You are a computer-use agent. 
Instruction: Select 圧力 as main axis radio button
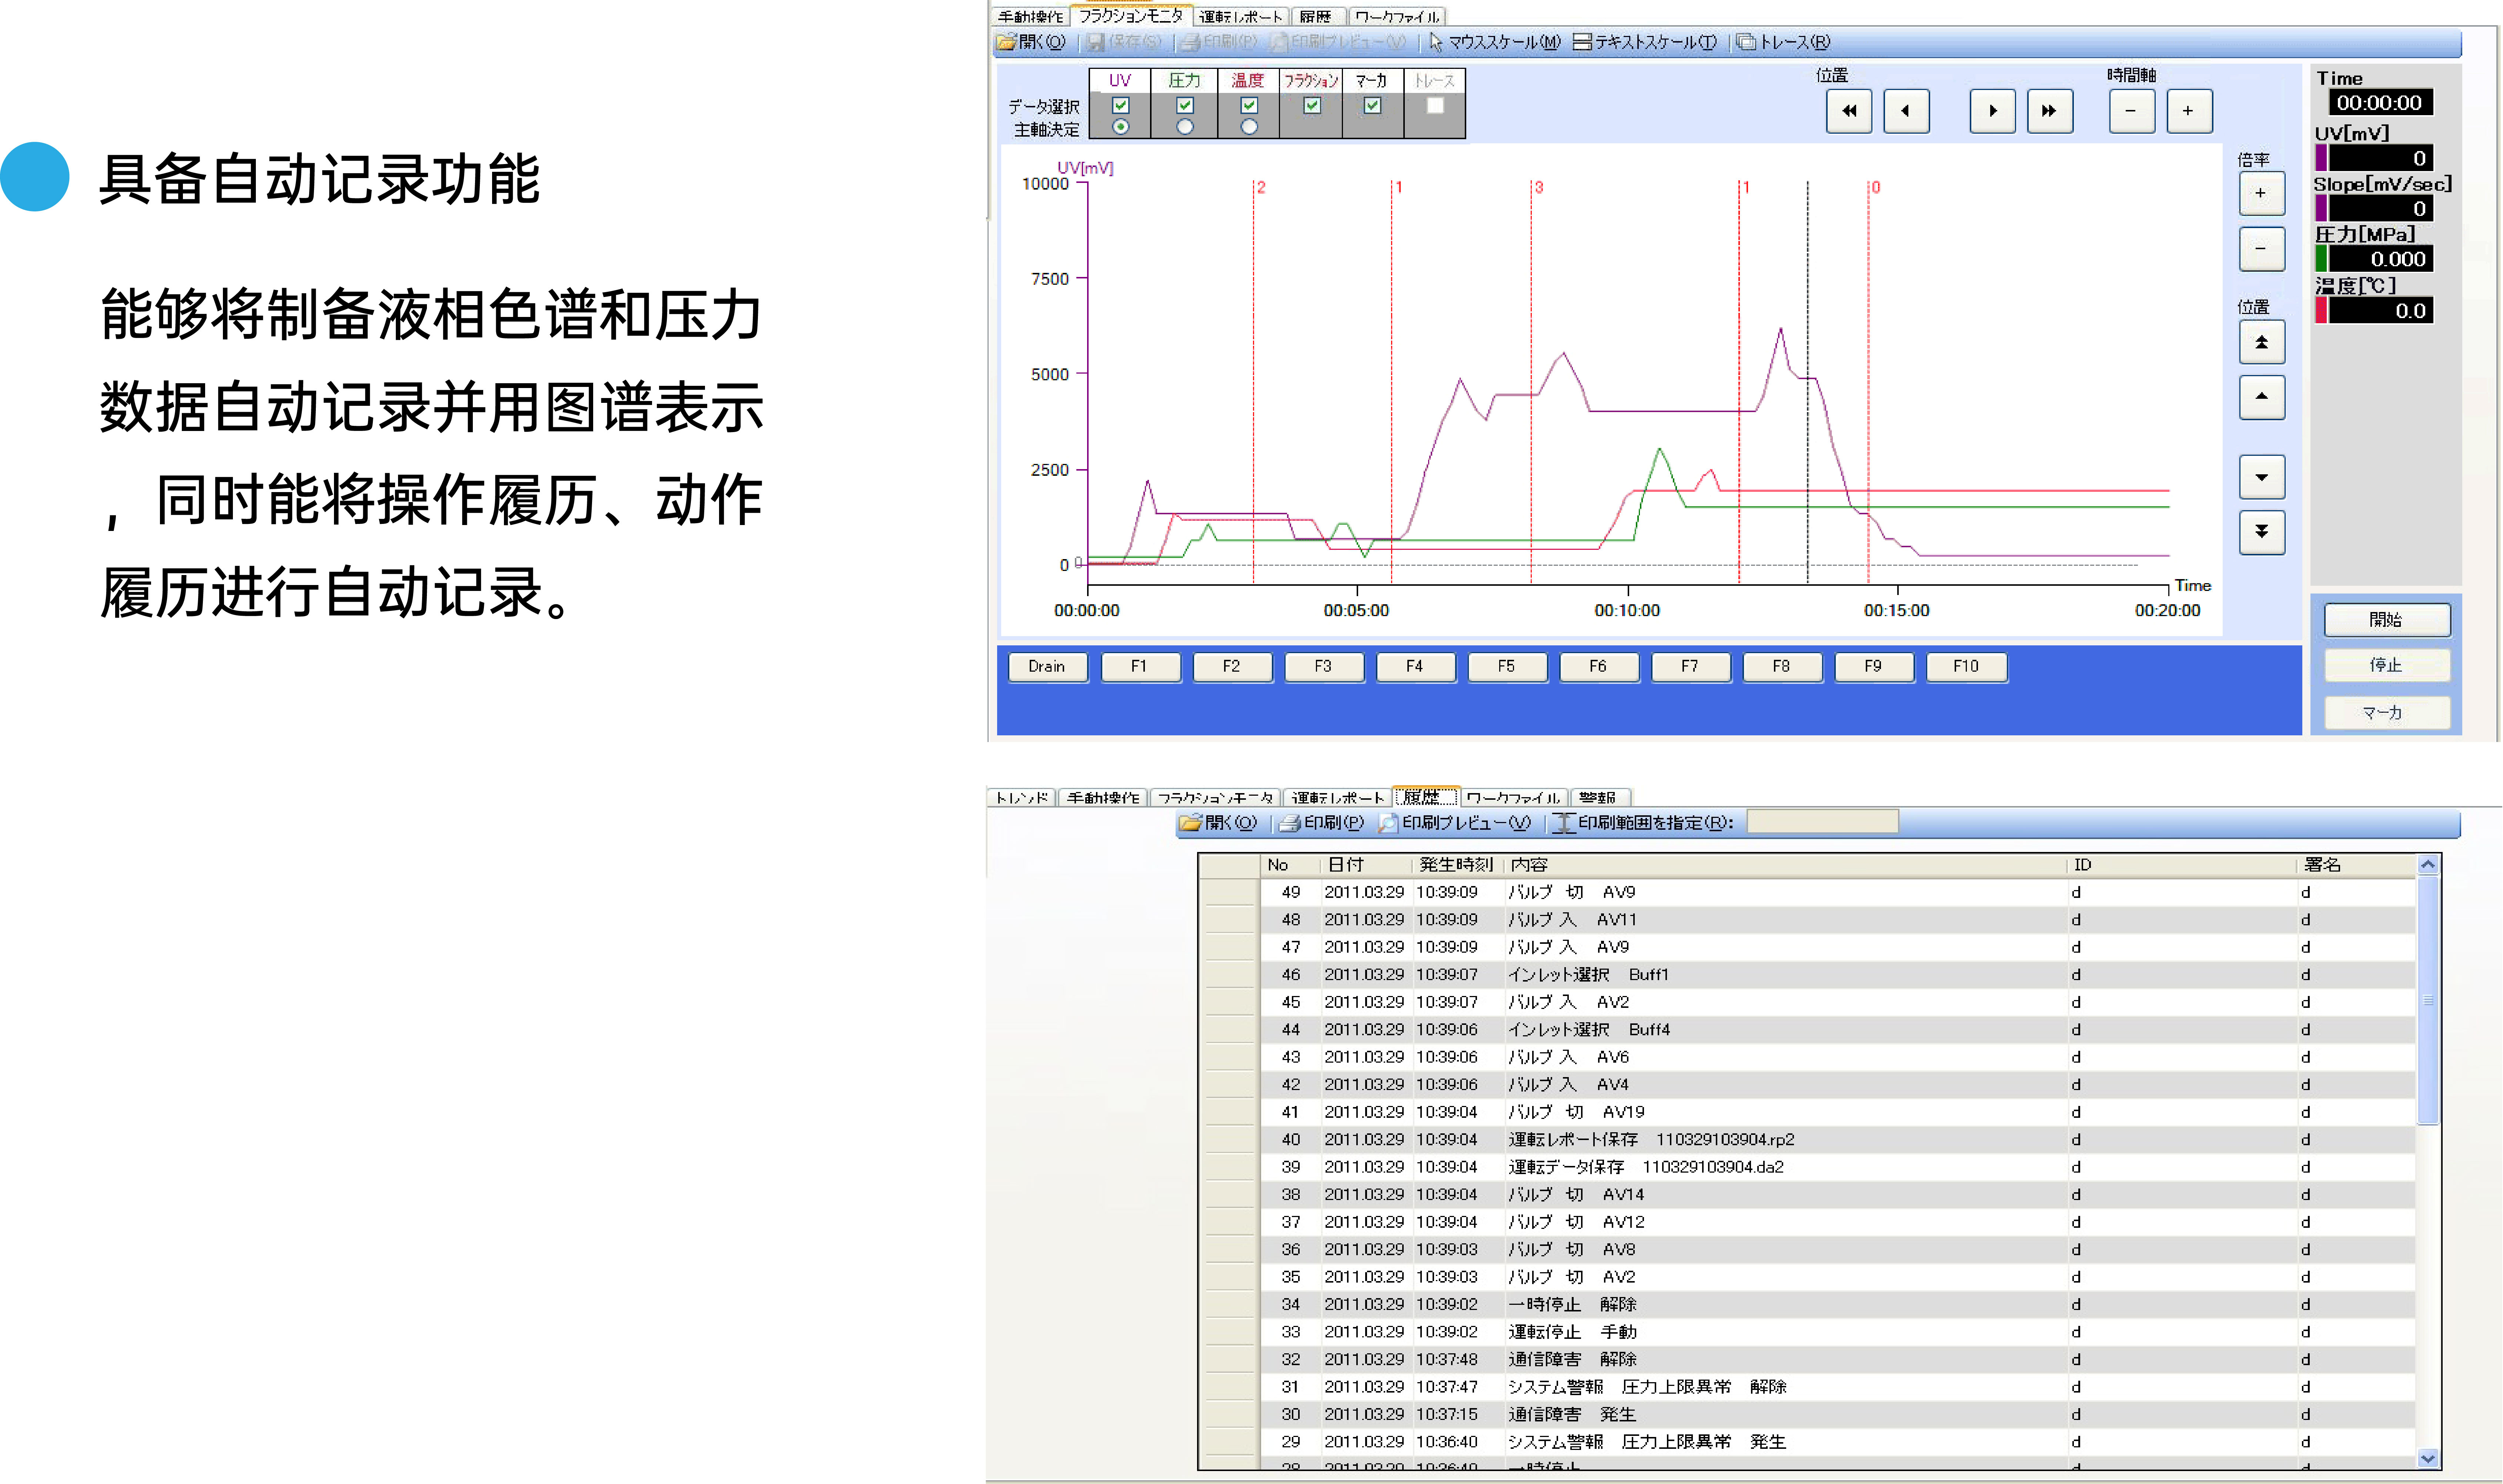point(1185,127)
